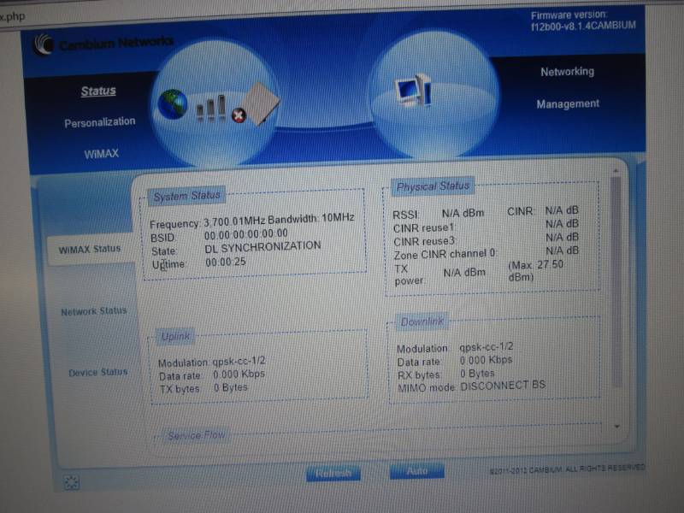Click the subscriber antenna panel icon
Viewport: 684px width, 513px height.
[261, 103]
